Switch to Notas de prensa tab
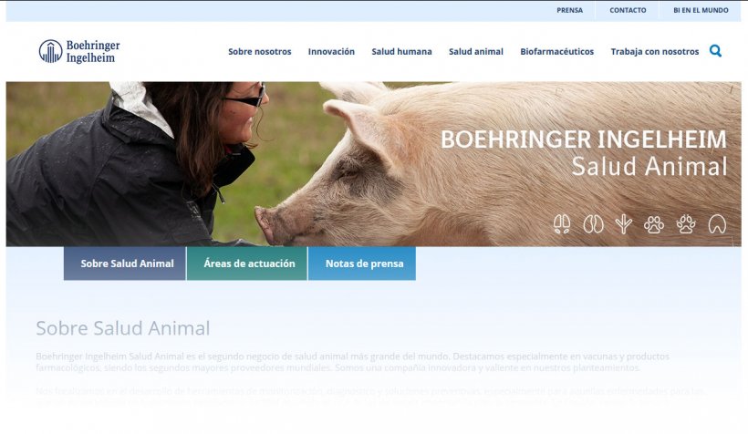 click(362, 263)
